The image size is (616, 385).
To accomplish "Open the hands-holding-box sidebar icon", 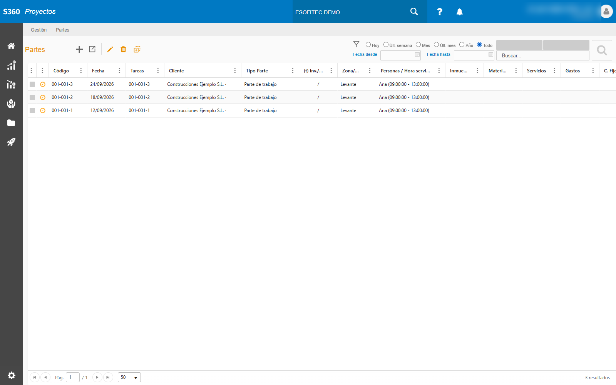I will point(11,104).
